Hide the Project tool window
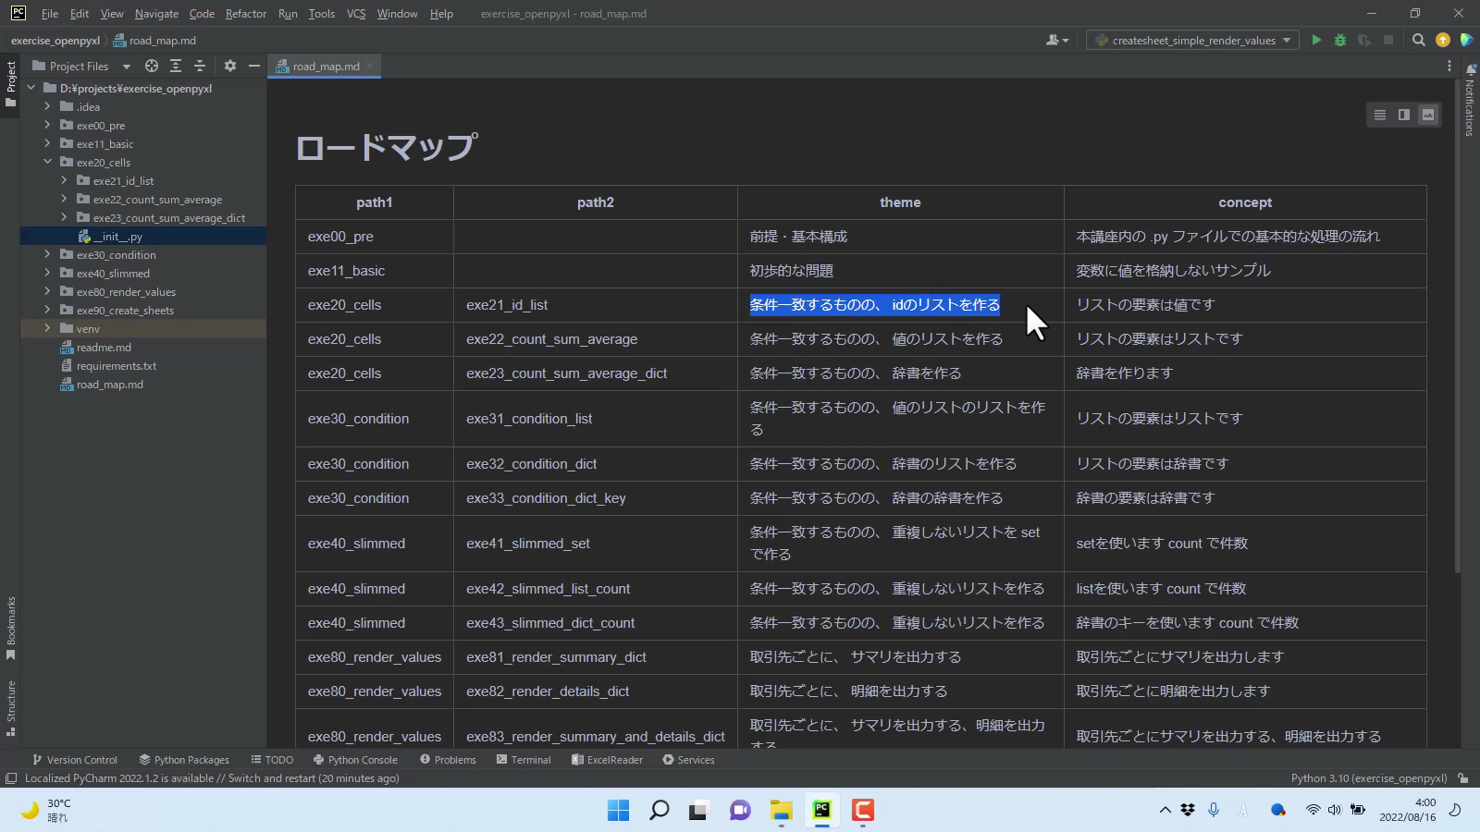 [253, 66]
